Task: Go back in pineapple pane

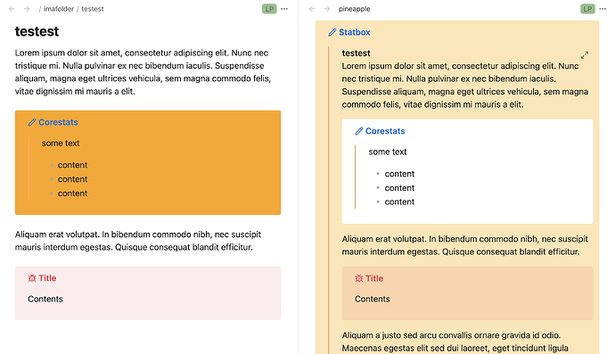Action: coord(312,9)
